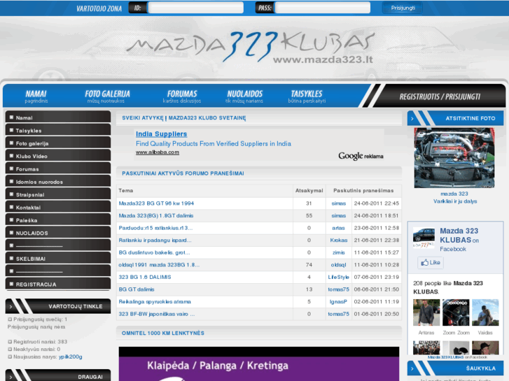Select Forumas in the left sidebar

[58, 169]
